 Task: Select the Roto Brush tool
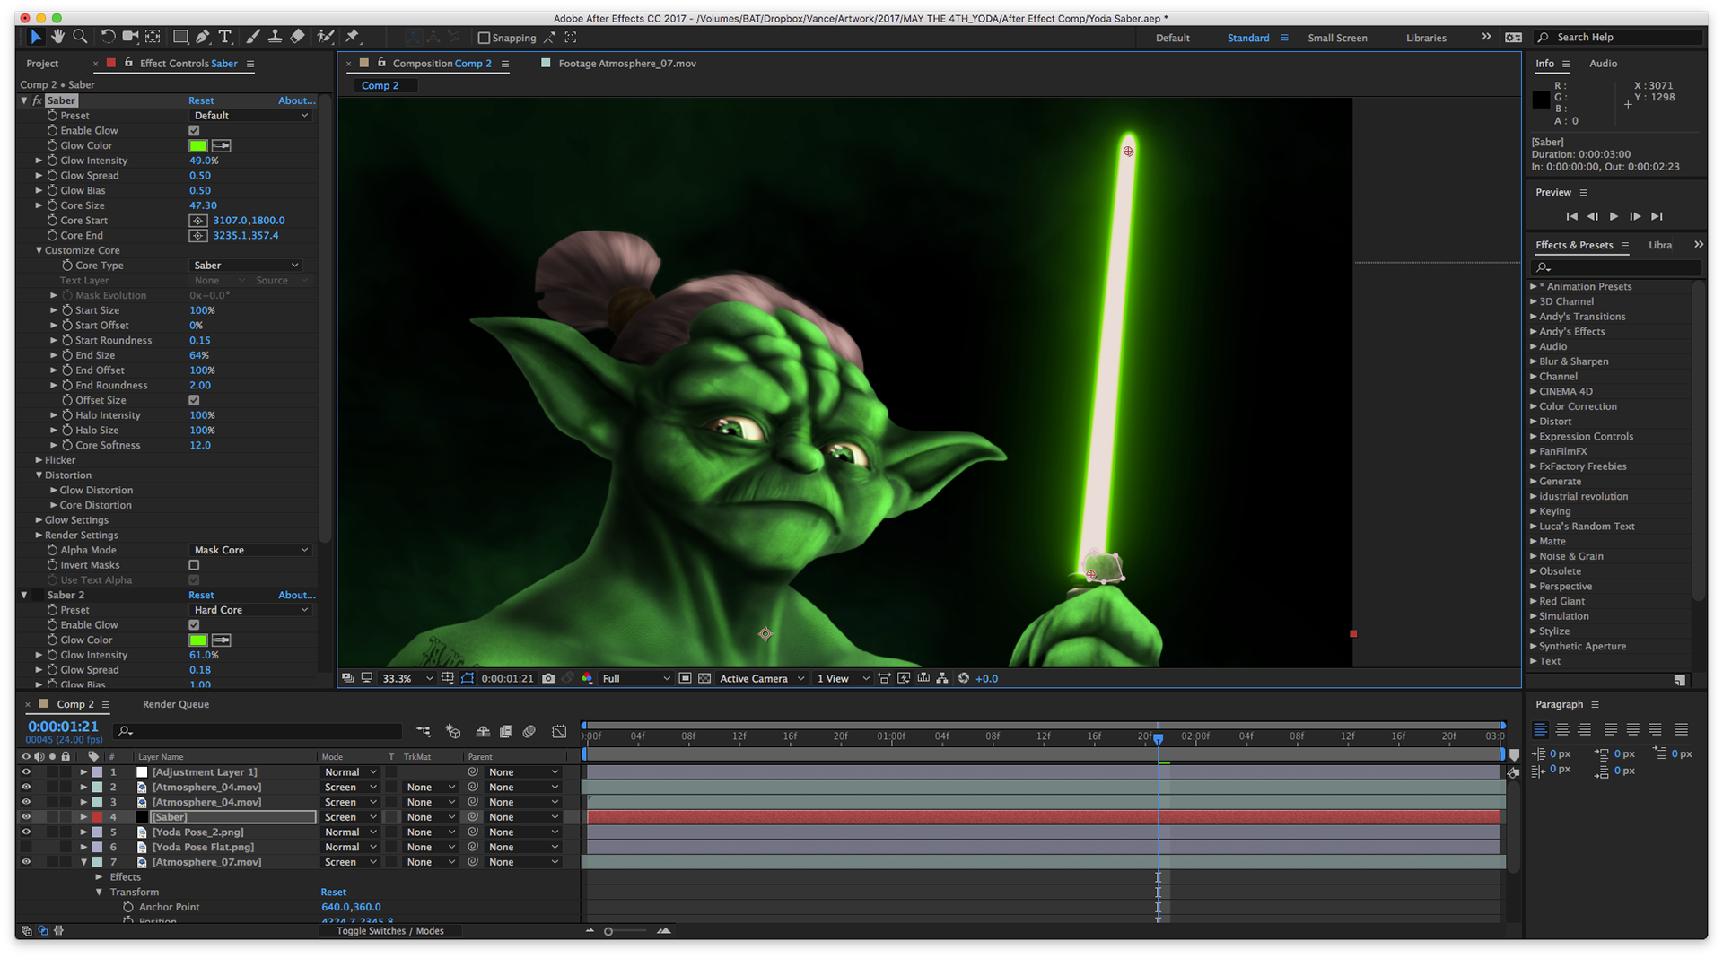pos(326,37)
